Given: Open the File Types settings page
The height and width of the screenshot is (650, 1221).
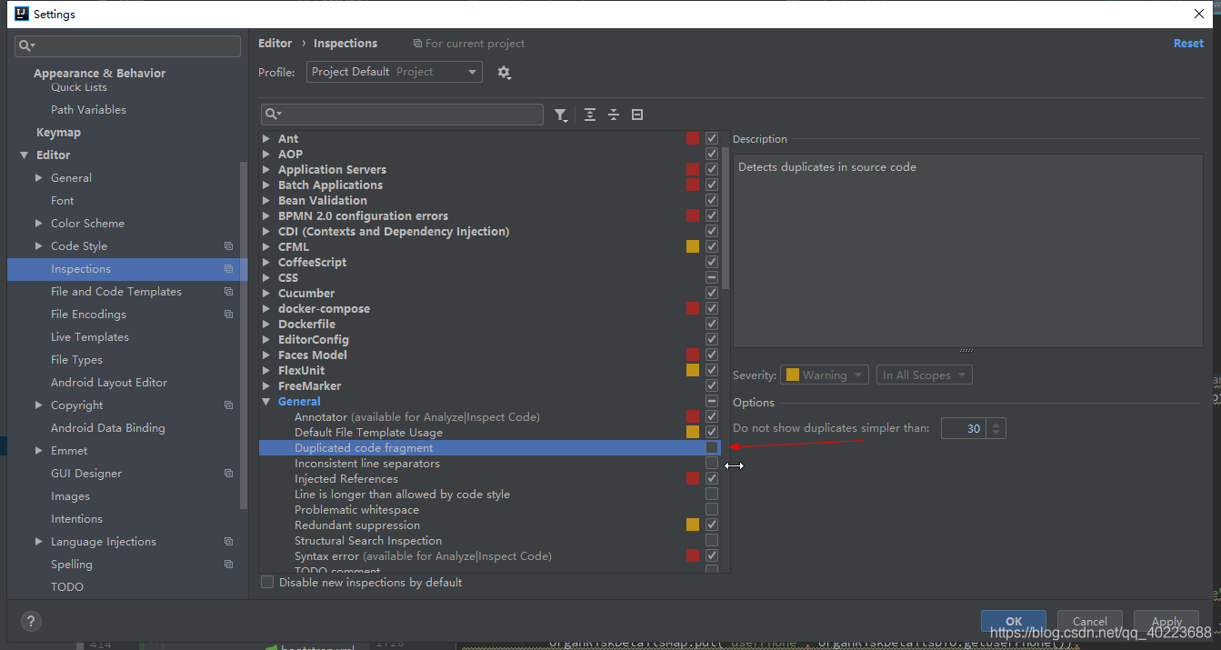Looking at the screenshot, I should click(76, 360).
